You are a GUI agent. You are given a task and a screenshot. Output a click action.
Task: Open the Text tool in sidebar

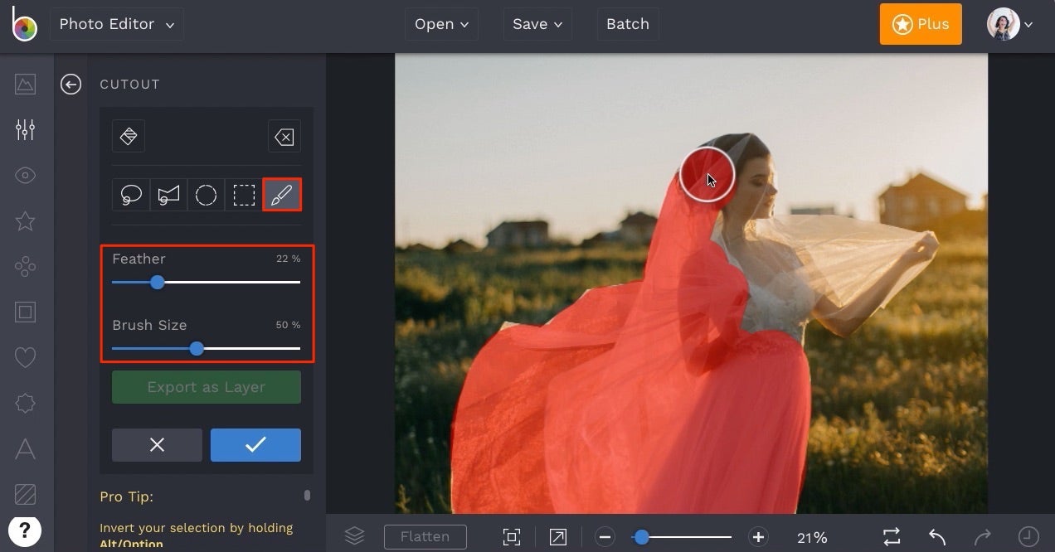(x=25, y=449)
